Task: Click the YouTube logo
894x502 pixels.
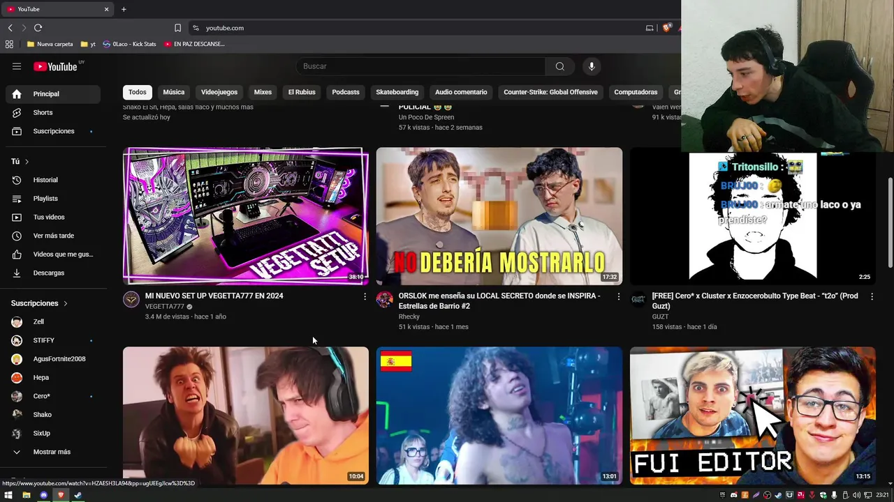Action: pos(56,66)
